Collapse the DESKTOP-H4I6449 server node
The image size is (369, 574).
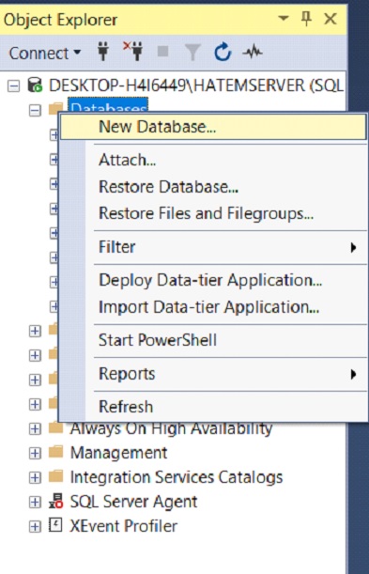[x=13, y=86]
